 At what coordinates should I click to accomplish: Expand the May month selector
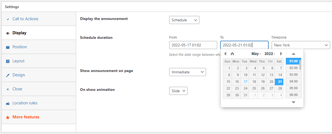click(x=256, y=54)
